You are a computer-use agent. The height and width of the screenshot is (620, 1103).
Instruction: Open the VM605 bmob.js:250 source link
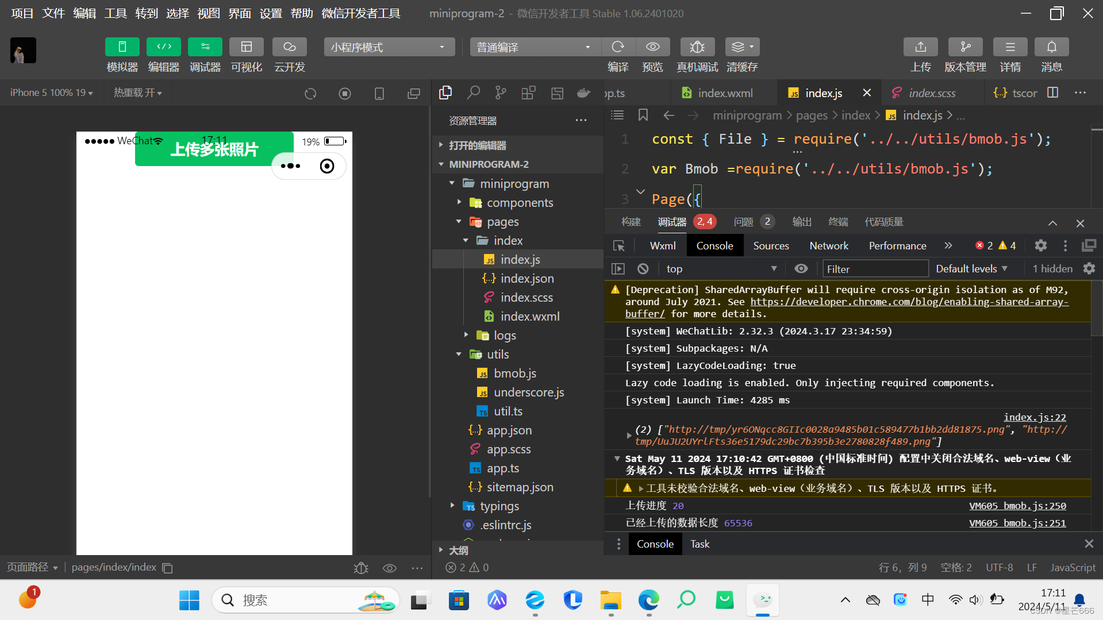coord(1017,506)
